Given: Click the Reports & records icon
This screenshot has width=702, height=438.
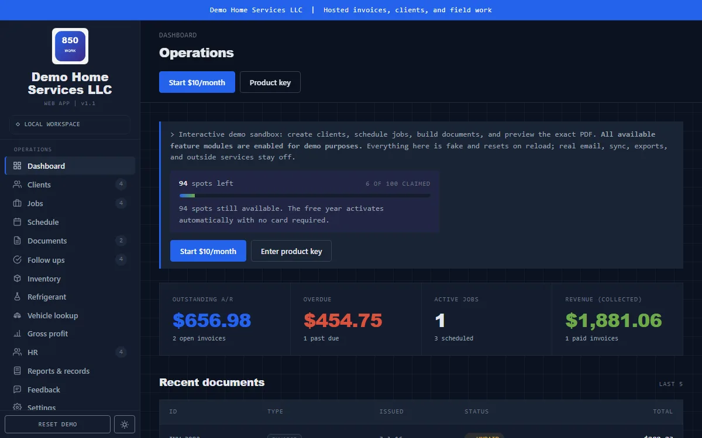Looking at the screenshot, I should pos(17,371).
